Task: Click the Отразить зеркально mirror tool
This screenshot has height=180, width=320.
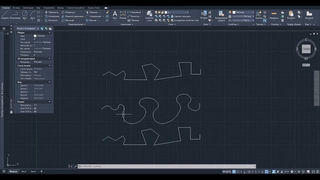Action: coord(72,16)
